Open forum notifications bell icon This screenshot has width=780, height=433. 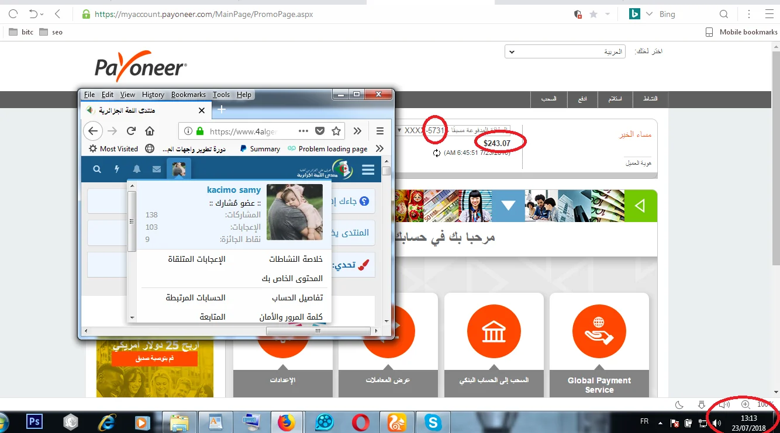tap(137, 169)
